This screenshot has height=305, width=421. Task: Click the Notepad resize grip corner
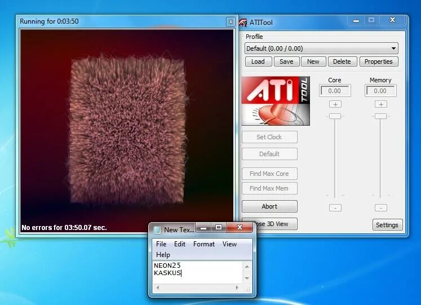pos(247,289)
